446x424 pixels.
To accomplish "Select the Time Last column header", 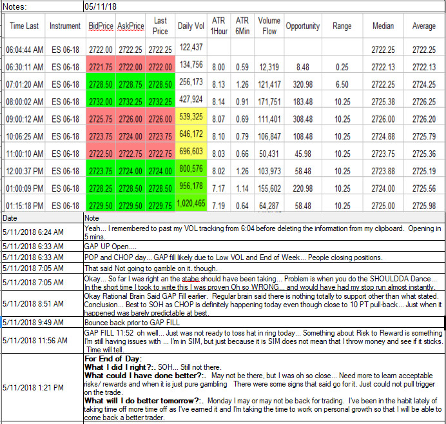I will (x=24, y=26).
